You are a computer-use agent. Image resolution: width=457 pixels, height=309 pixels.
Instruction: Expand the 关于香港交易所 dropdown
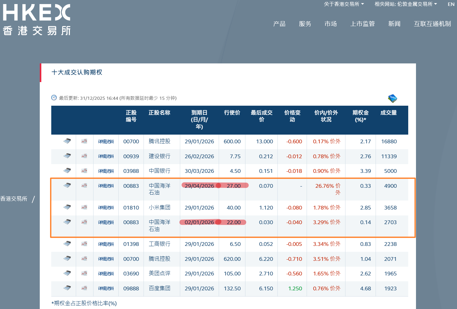click(344, 4)
